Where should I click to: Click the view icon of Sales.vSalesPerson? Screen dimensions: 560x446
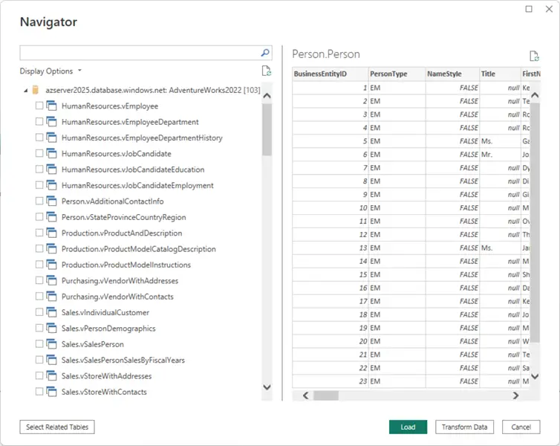point(51,343)
